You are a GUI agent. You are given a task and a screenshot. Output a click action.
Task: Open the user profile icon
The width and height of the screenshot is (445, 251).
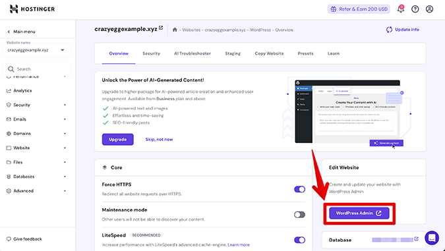pos(429,9)
